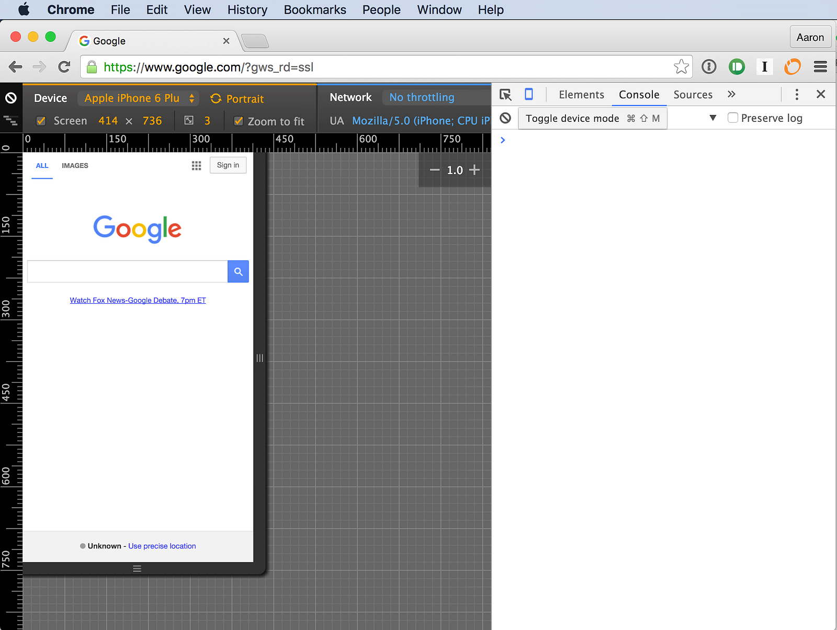The width and height of the screenshot is (837, 630).
Task: Click the address bar URL
Action: tap(208, 67)
